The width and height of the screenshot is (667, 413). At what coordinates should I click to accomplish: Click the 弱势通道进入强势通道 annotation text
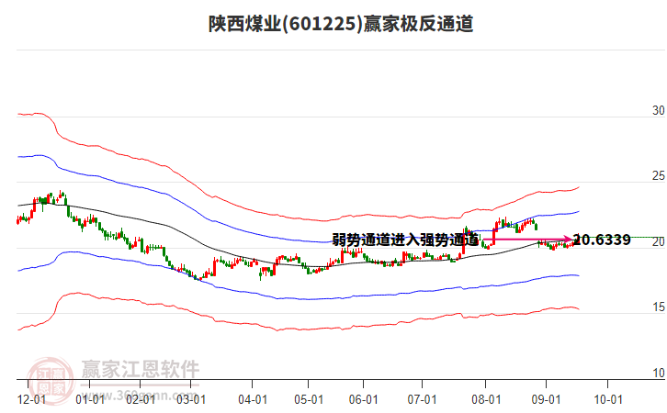click(x=405, y=240)
